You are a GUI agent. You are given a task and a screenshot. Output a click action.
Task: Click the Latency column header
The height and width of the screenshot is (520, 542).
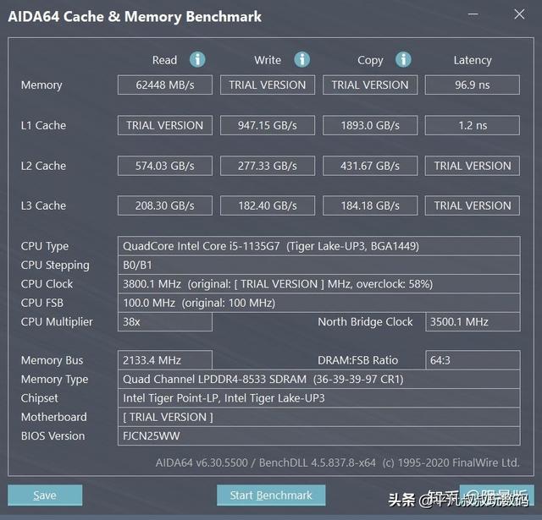tap(473, 60)
